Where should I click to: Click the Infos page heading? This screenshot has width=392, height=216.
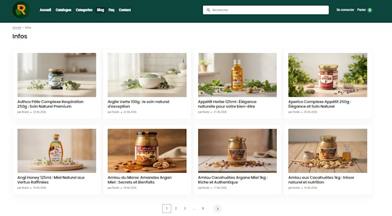(20, 36)
